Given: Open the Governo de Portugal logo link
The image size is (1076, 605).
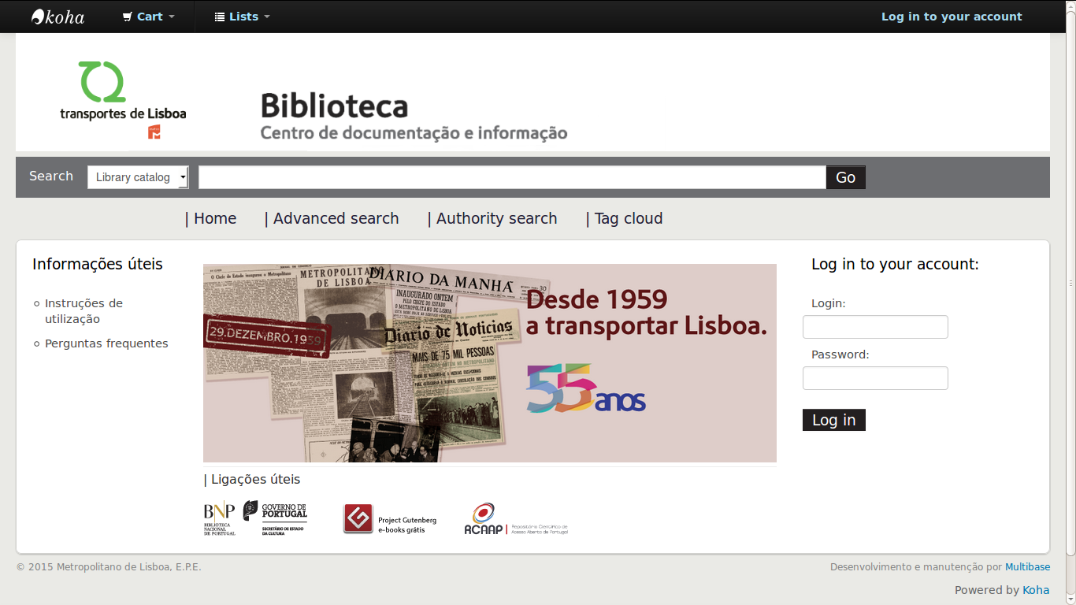Looking at the screenshot, I should tap(275, 518).
